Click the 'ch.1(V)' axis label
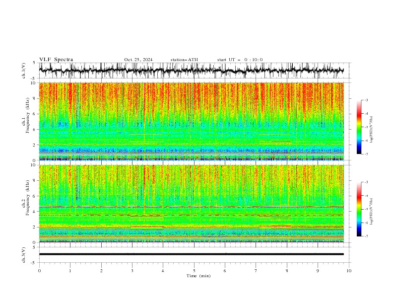 pos(24,71)
